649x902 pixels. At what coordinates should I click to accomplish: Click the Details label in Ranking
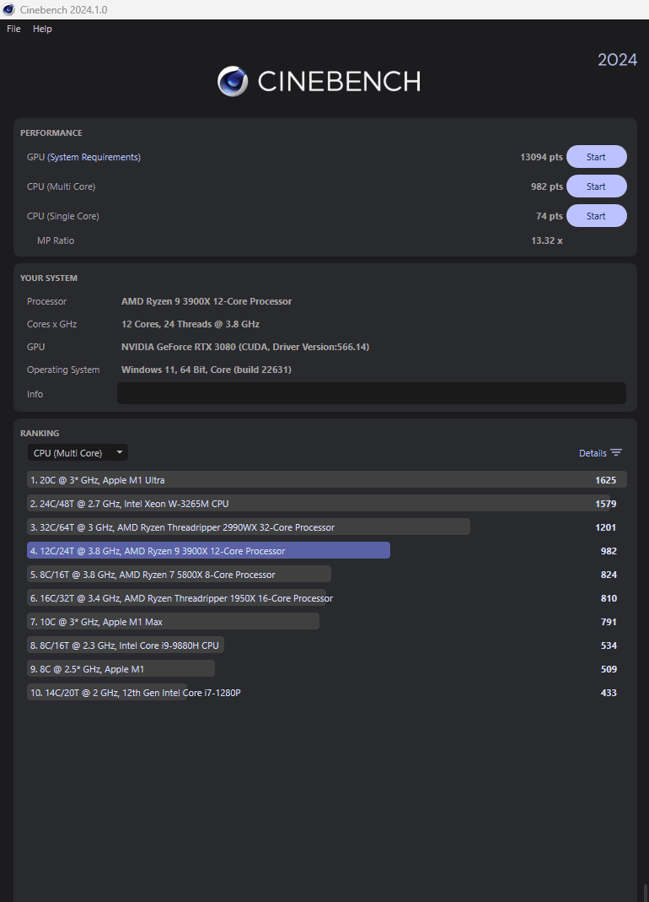(x=593, y=453)
